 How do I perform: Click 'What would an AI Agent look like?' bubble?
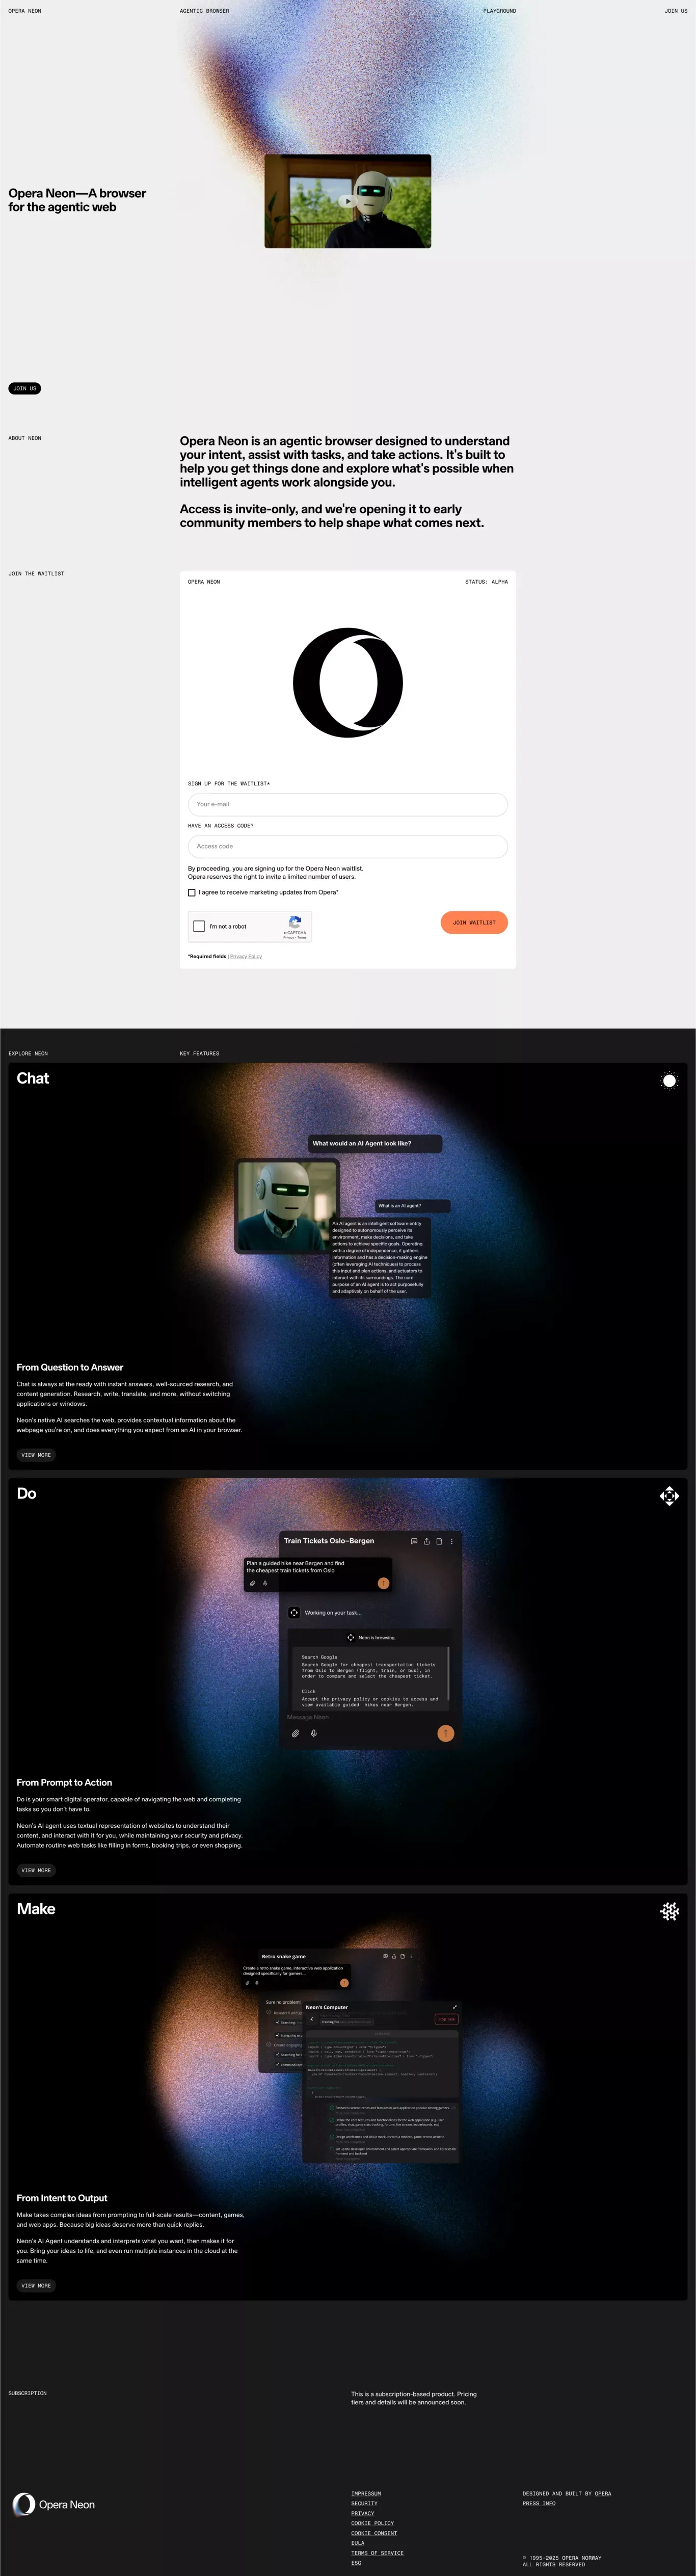pyautogui.click(x=375, y=1143)
